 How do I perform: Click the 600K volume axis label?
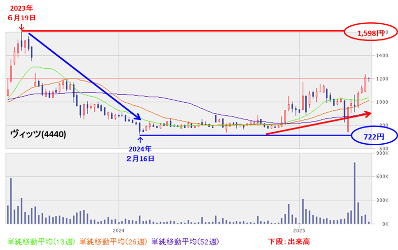[x=382, y=177]
